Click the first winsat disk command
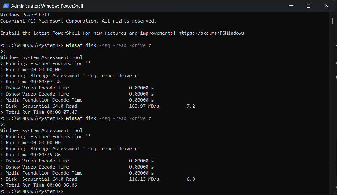This screenshot has height=195, width=337. tap(108, 45)
